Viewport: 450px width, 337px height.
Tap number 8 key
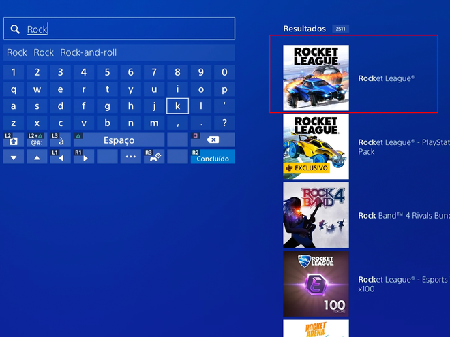[x=178, y=72]
